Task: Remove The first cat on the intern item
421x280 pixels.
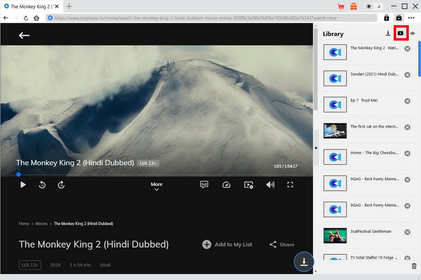Action: (x=407, y=127)
